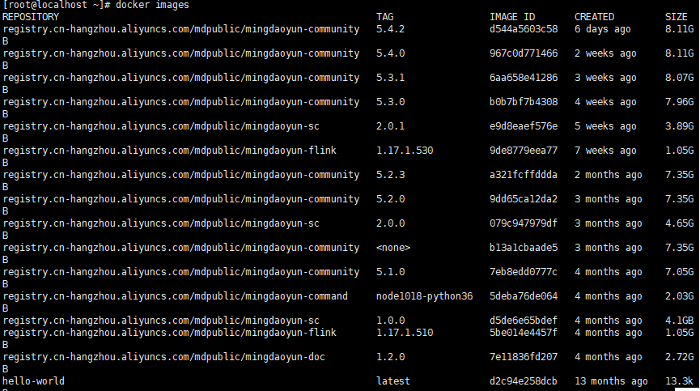Click the SIZE column header

pos(677,17)
